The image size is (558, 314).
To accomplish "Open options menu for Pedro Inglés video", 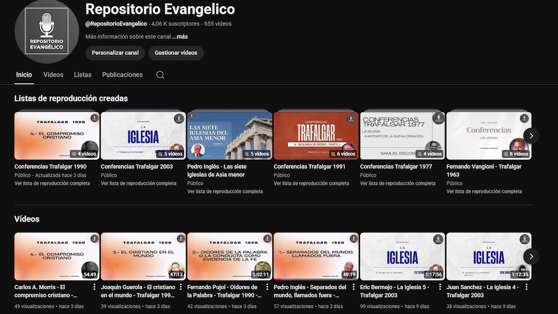I will tap(353, 287).
